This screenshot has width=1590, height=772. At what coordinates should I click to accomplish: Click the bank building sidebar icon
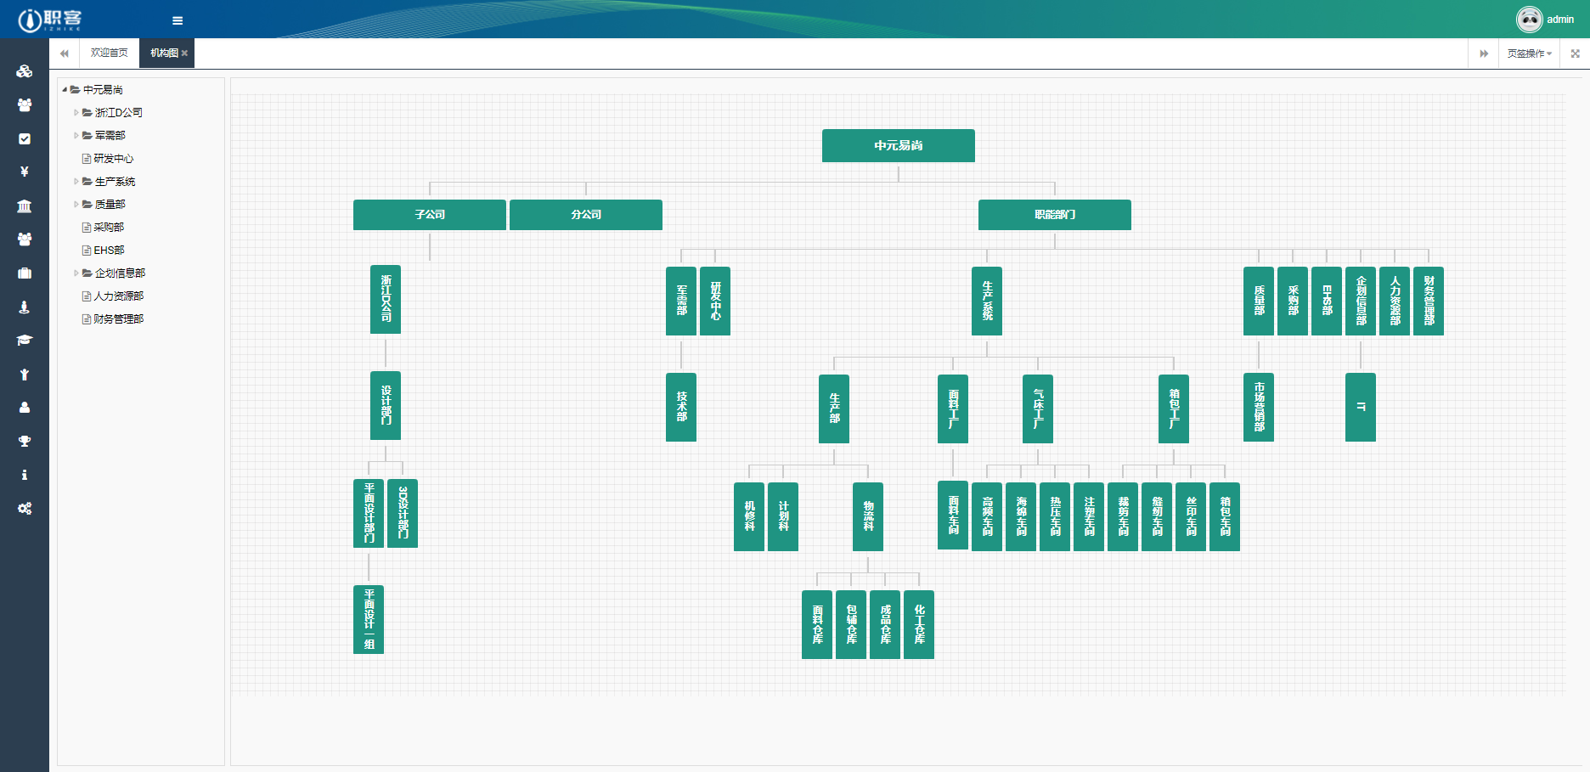(25, 206)
